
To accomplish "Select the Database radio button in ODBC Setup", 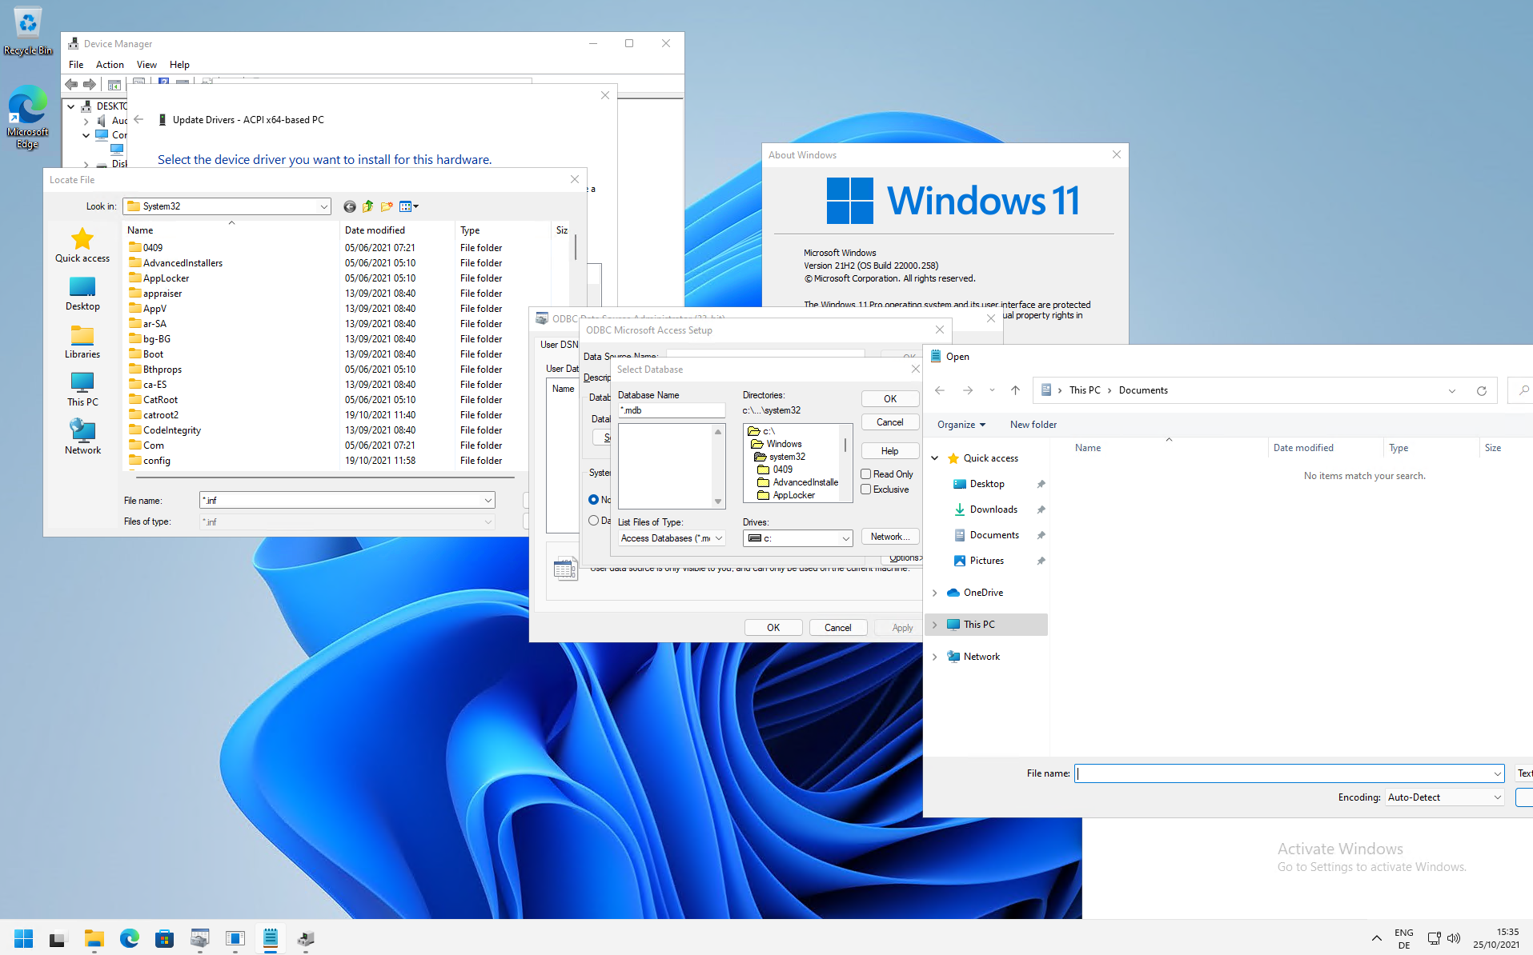I will (593, 521).
